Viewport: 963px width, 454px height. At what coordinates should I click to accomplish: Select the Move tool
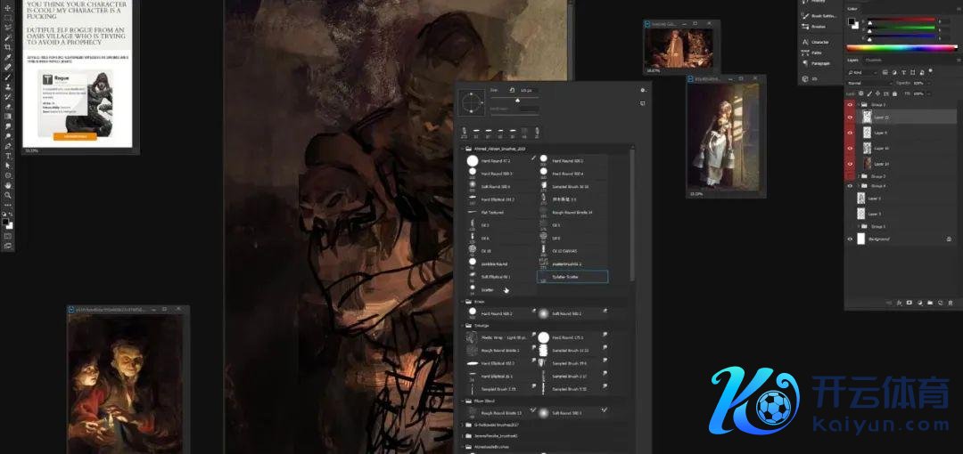8,8
